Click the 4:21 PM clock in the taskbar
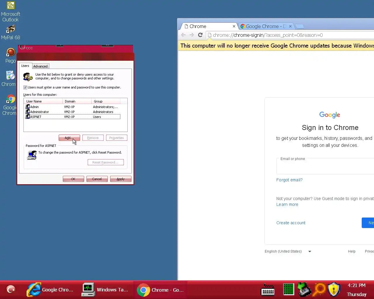 [x=356, y=285]
